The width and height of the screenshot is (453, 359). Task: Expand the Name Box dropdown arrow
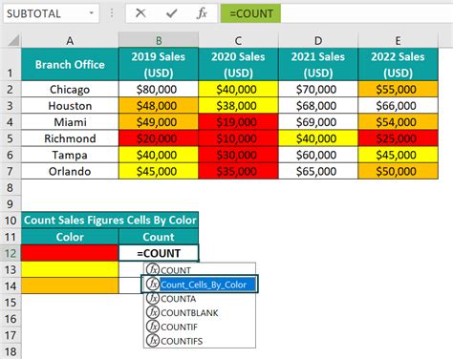tap(92, 13)
